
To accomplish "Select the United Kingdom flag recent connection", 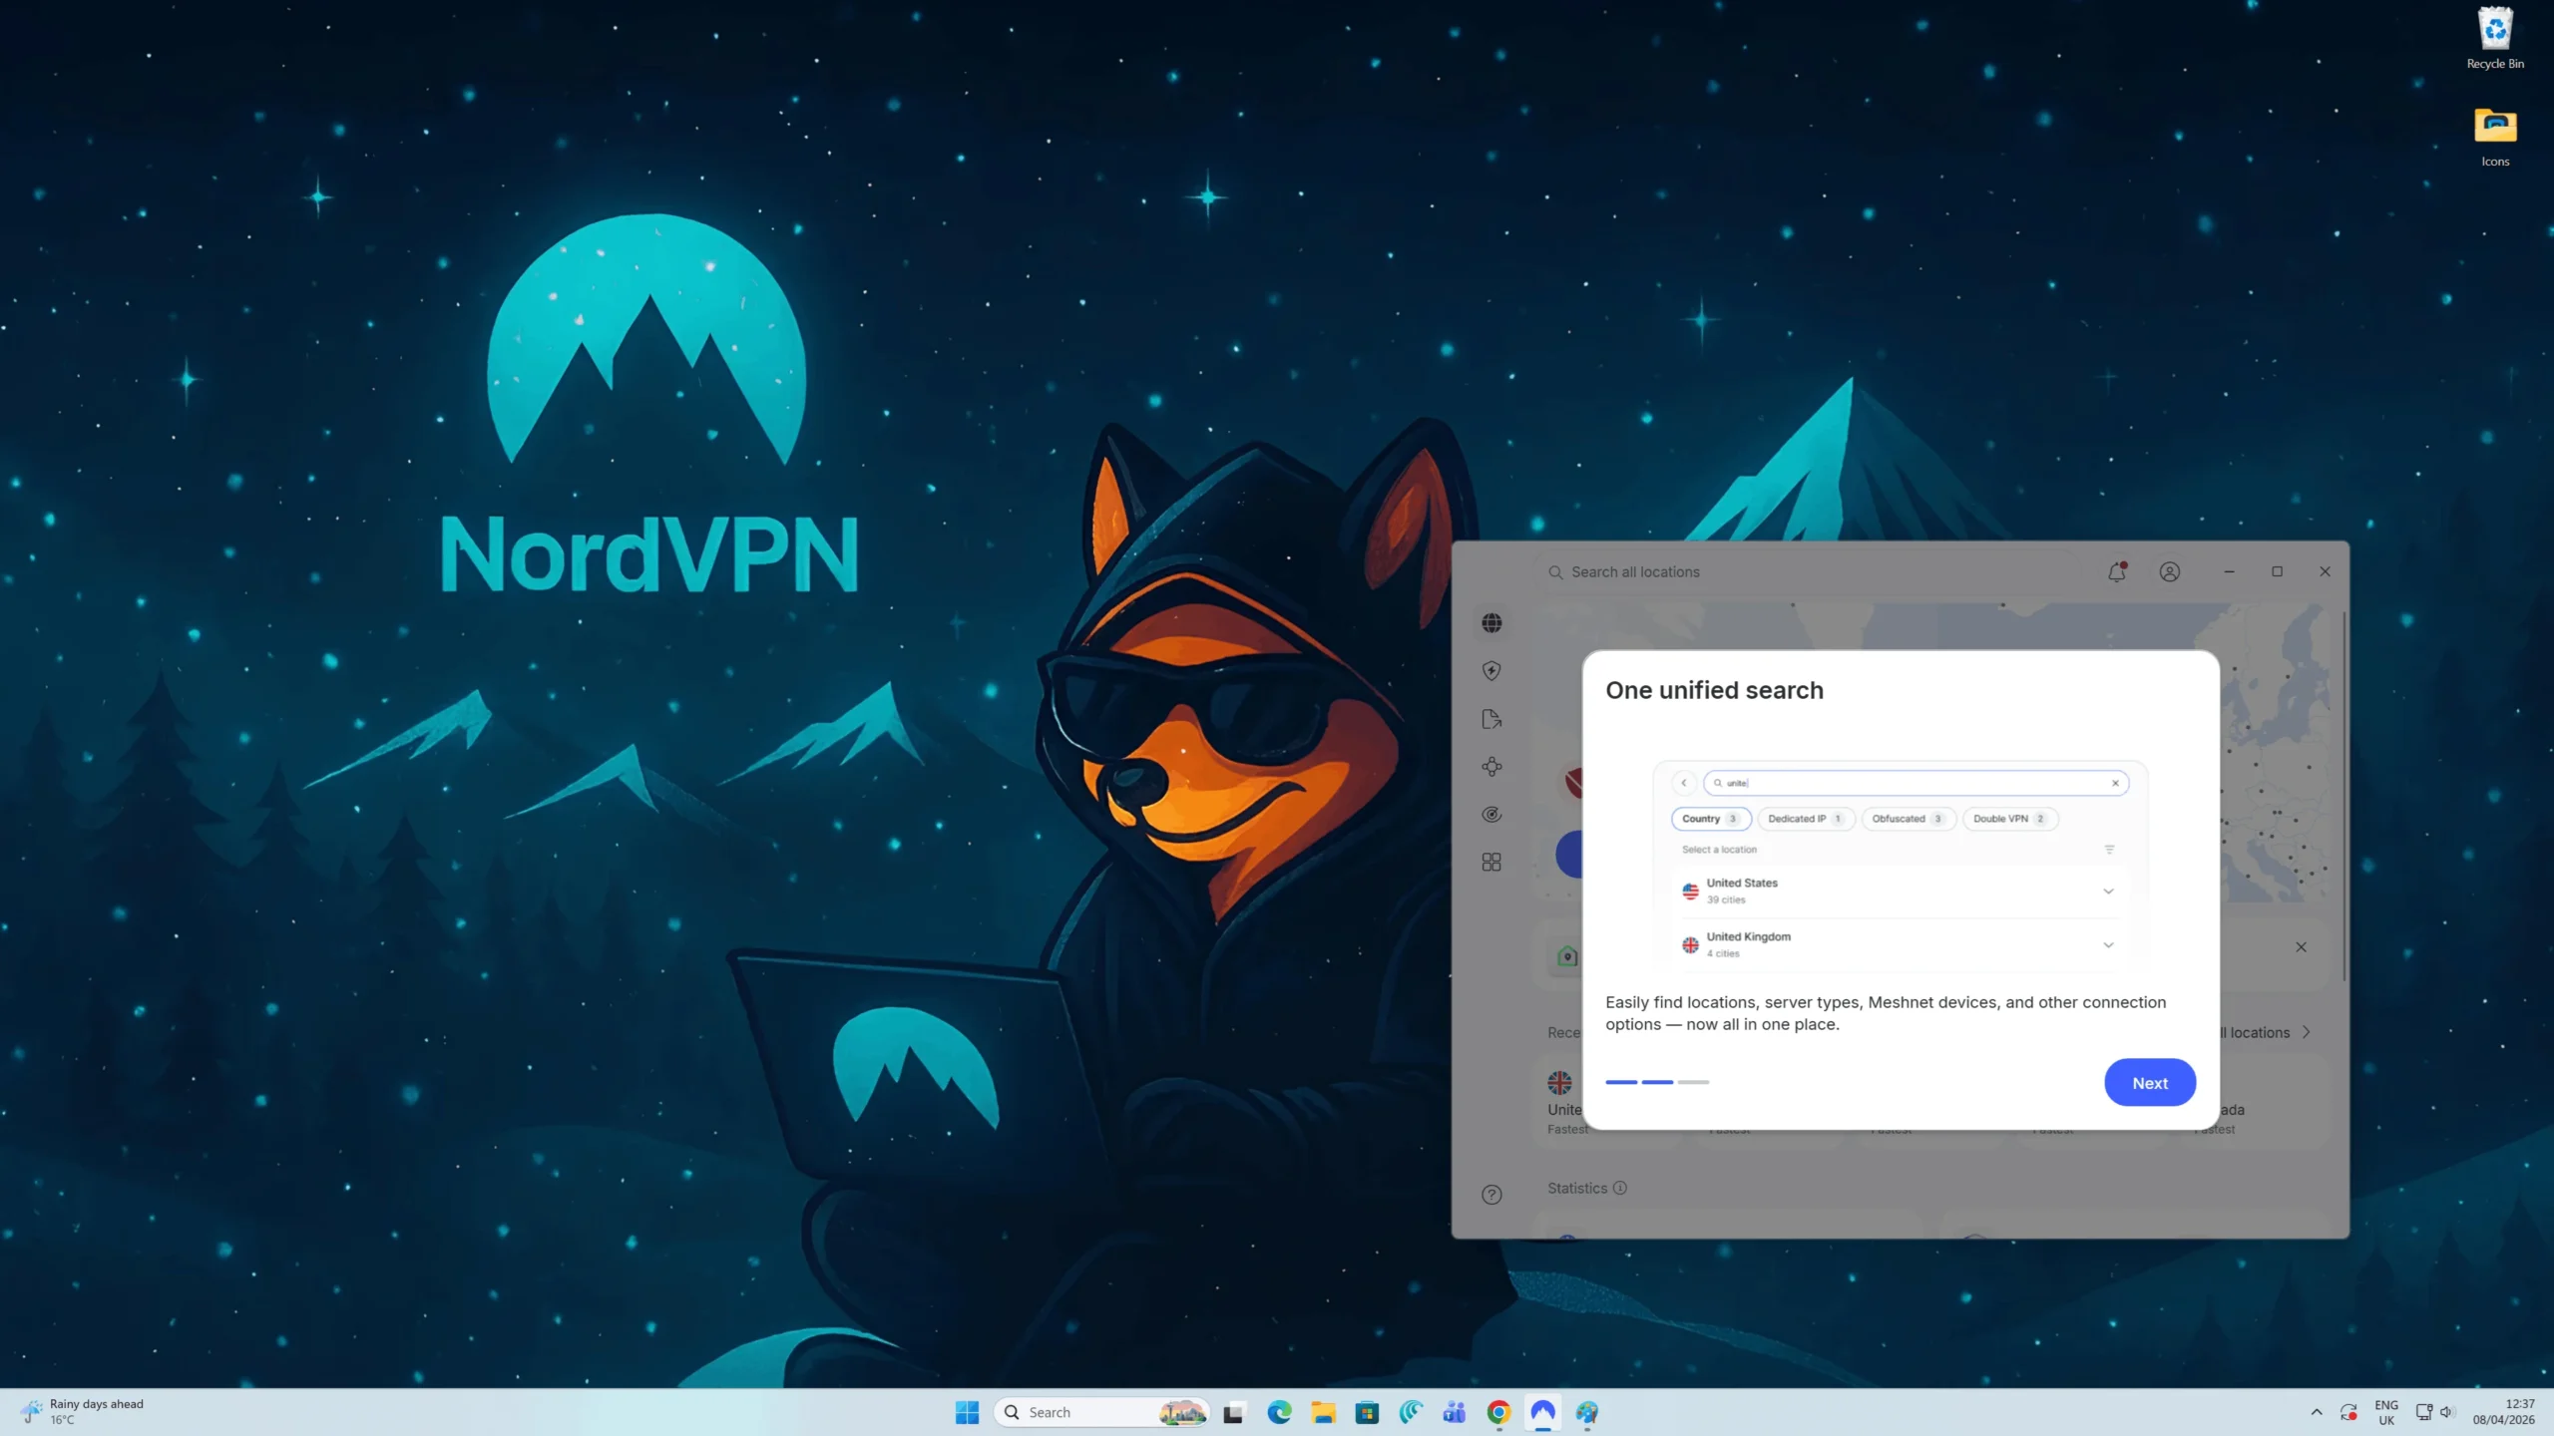I will coord(1559,1083).
